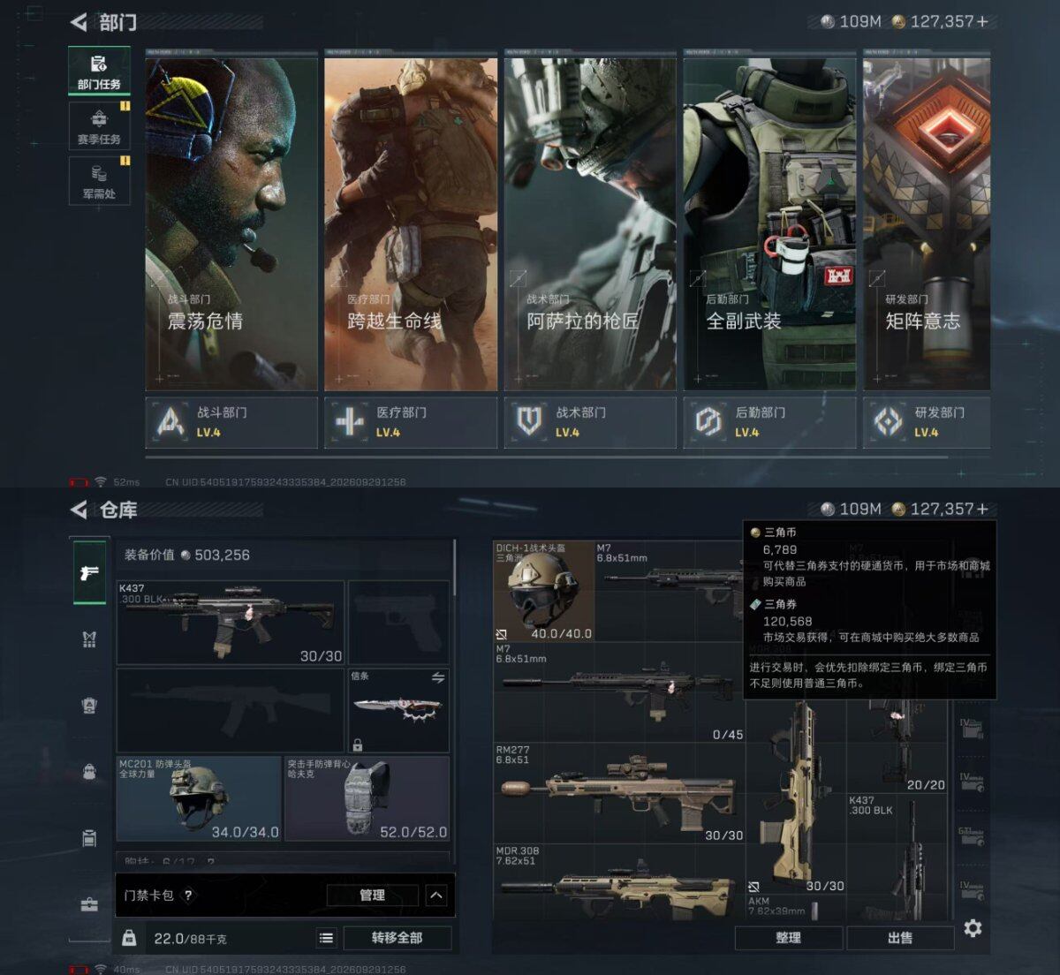Image resolution: width=1060 pixels, height=975 pixels.
Task: Click the 研发部门 emblem icon
Action: pos(888,422)
